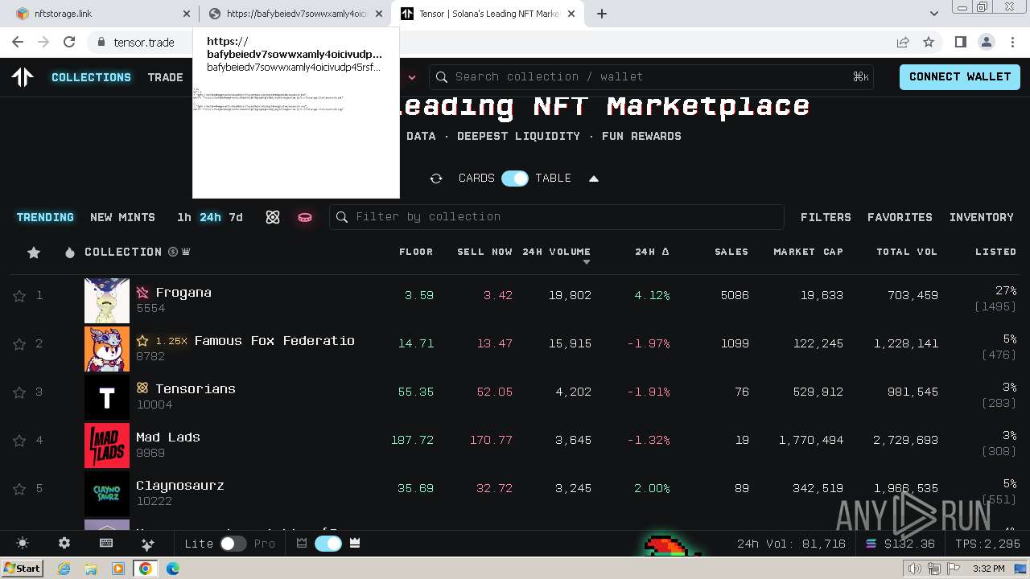This screenshot has width=1030, height=579.
Task: Favorite the Mad Lads row star
Action: coord(19,441)
